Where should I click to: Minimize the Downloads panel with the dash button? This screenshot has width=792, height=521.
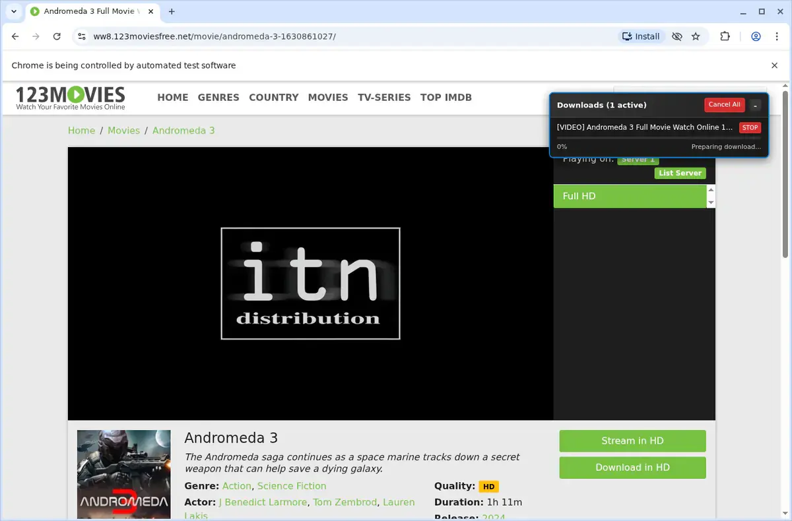755,106
